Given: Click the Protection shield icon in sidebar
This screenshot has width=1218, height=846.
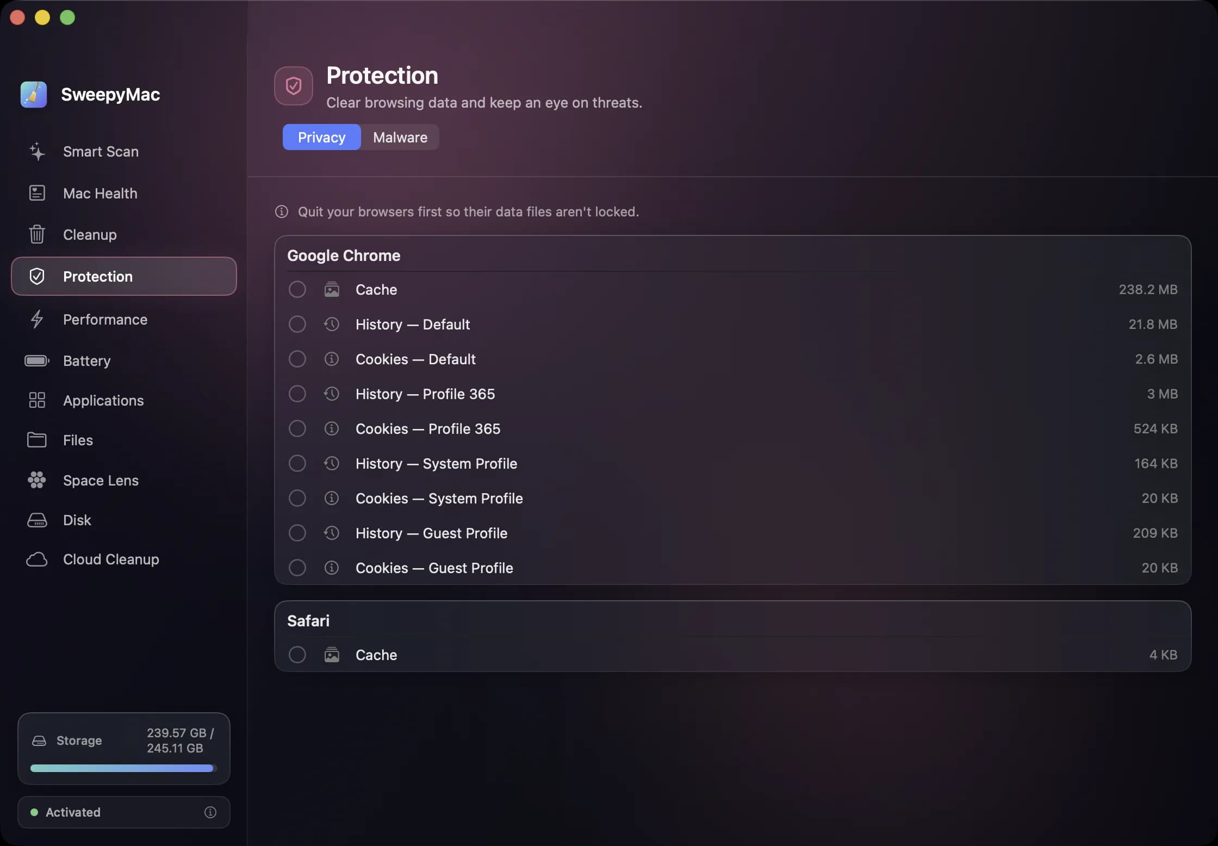Looking at the screenshot, I should pyautogui.click(x=37, y=276).
